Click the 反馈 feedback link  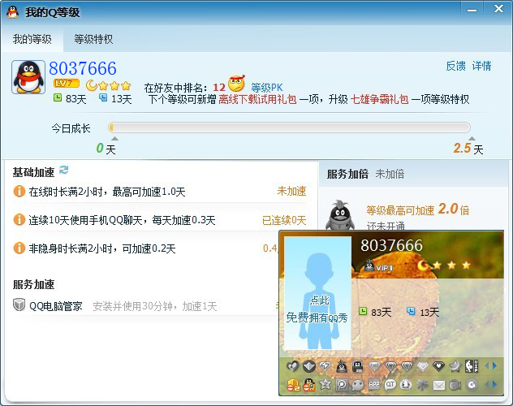pyautogui.click(x=455, y=66)
